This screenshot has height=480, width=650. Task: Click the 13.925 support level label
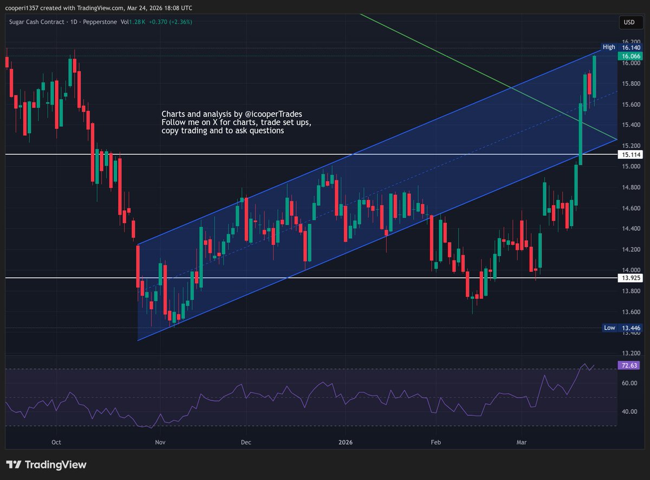(630, 278)
